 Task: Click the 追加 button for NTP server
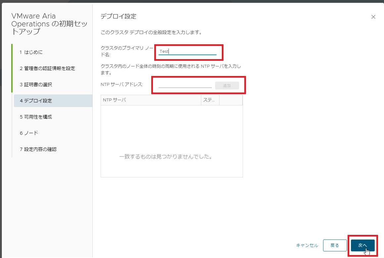(227, 86)
